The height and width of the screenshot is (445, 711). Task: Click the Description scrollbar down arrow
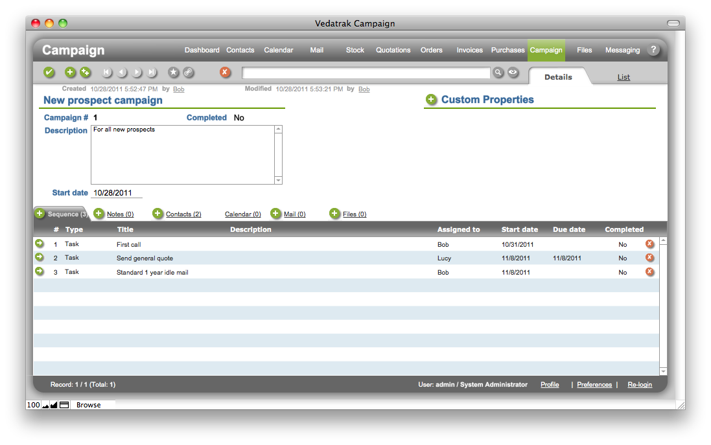click(x=279, y=180)
